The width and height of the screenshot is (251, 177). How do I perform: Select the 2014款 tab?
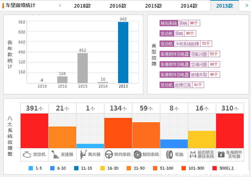click(x=189, y=6)
